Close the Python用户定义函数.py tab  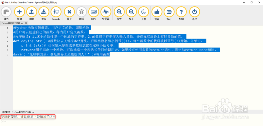(26, 23)
